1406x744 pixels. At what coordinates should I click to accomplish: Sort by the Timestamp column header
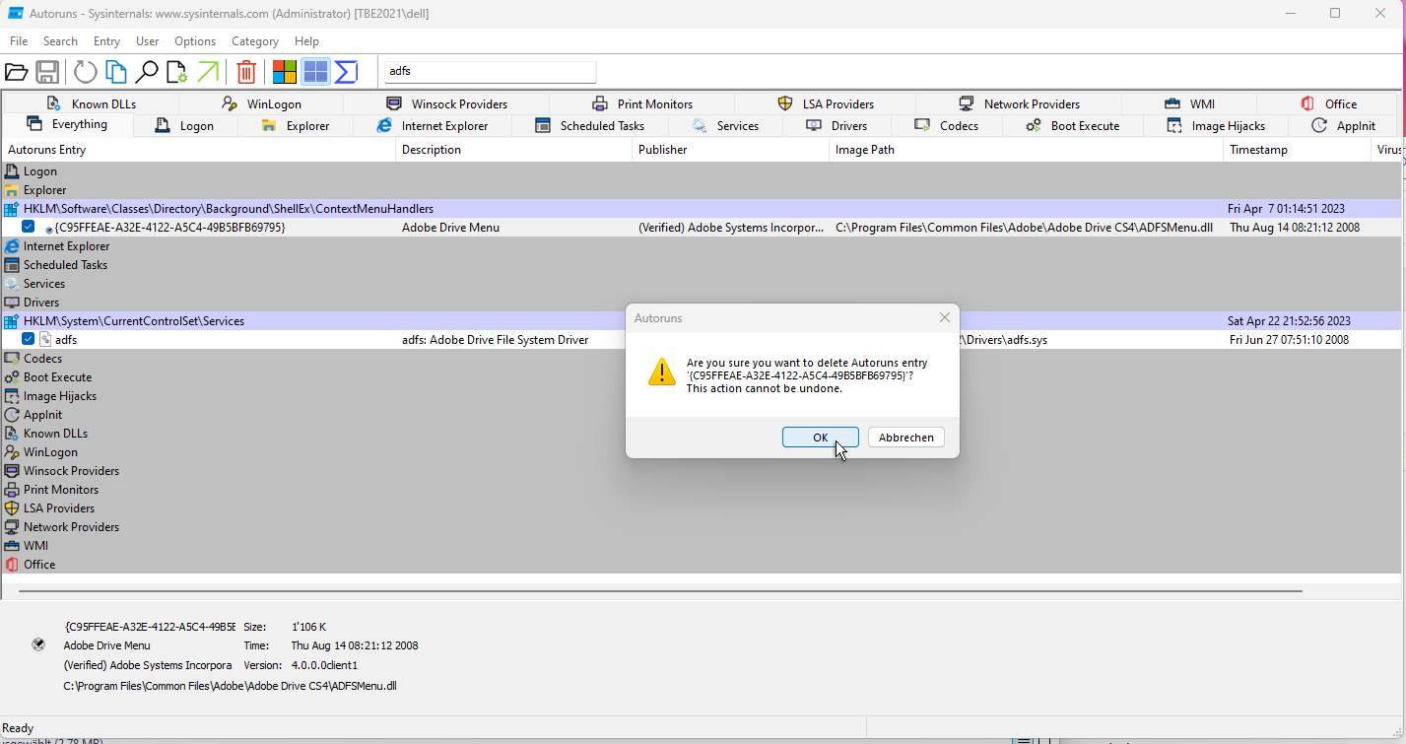click(x=1297, y=150)
